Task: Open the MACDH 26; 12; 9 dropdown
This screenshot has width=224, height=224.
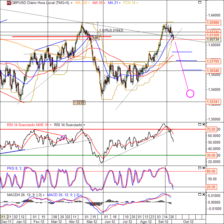Action: [43, 195]
